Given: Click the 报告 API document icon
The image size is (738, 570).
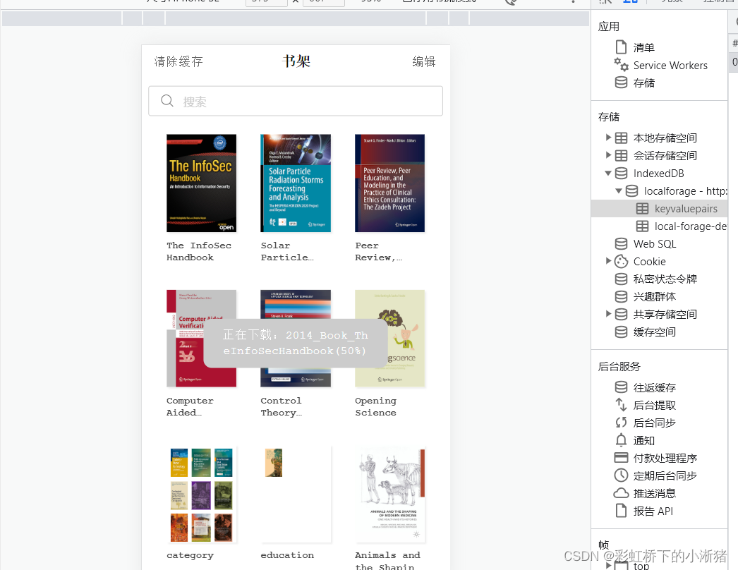Looking at the screenshot, I should coord(621,510).
